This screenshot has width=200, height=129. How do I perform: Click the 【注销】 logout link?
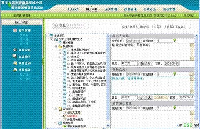pos(189,15)
